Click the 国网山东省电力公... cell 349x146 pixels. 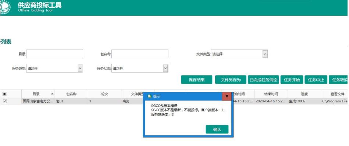(x=38, y=101)
